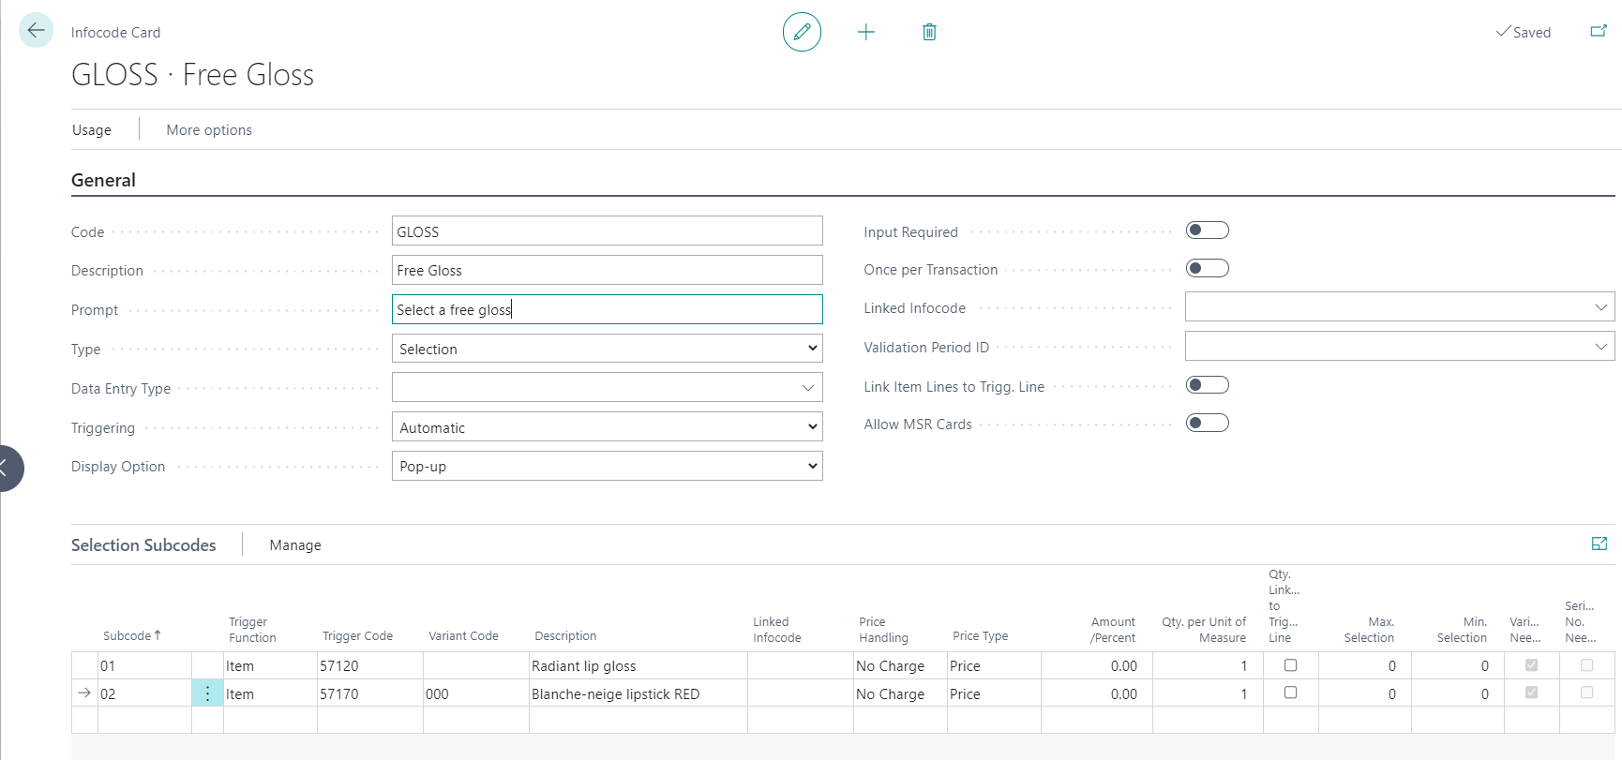Toggle Allow MSR Cards switch

[1207, 424]
